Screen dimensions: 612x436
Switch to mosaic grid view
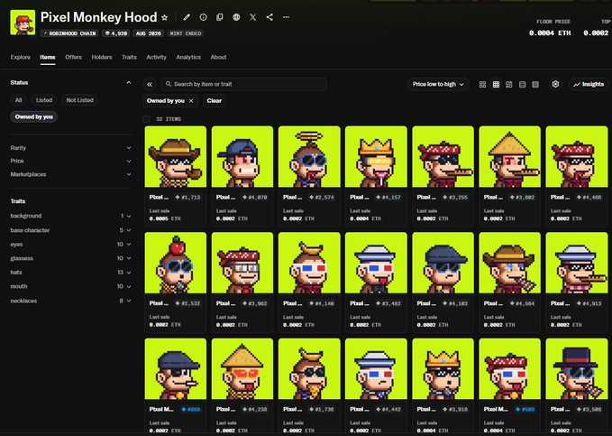[x=509, y=85]
